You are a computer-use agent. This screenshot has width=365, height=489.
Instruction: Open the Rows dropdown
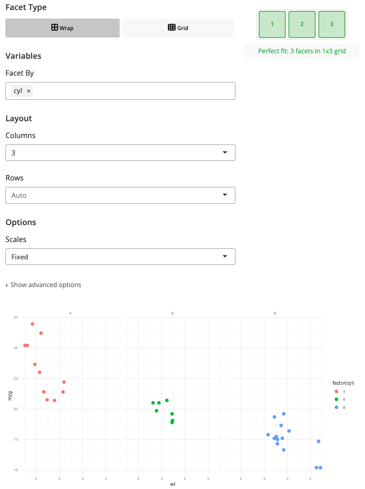(x=120, y=195)
